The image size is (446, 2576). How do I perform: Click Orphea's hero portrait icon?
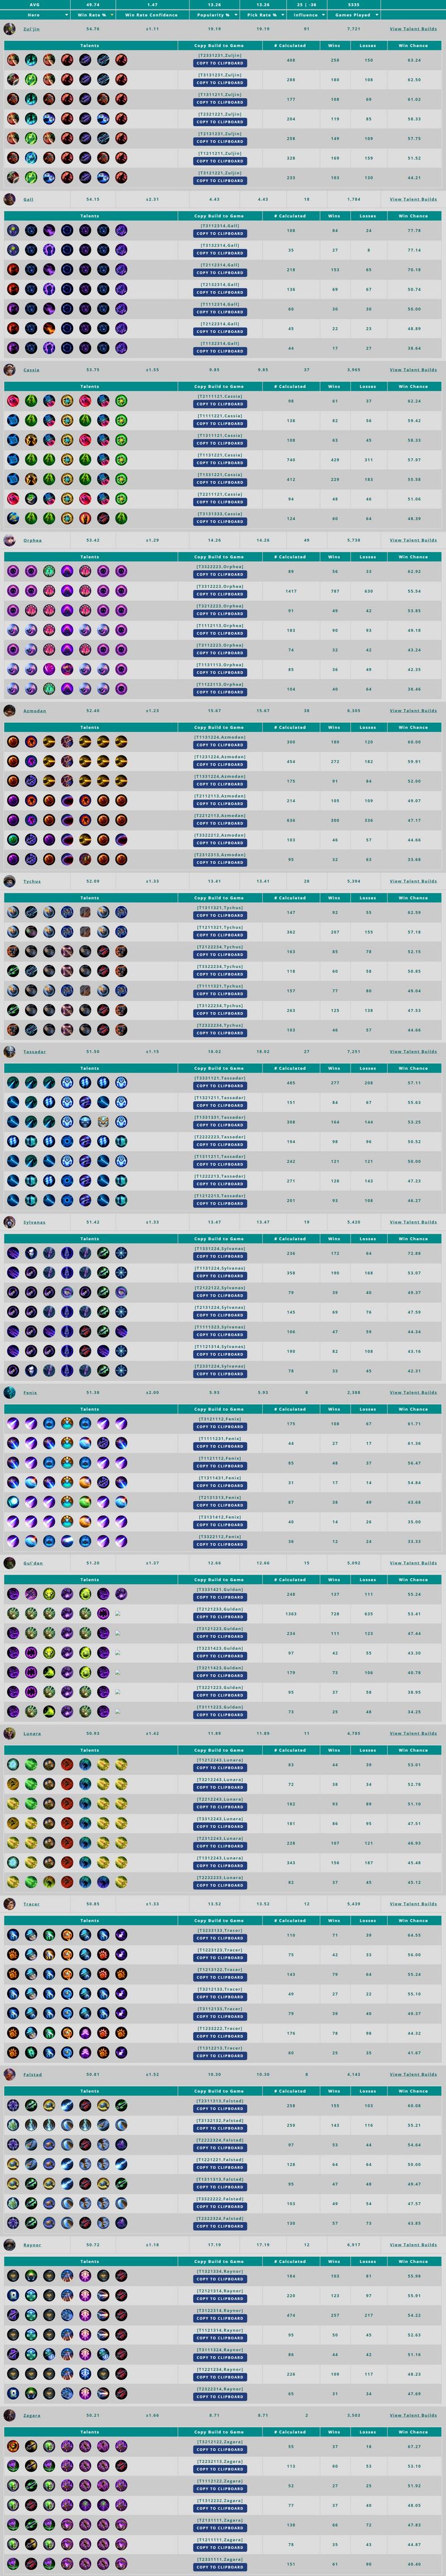[x=10, y=540]
